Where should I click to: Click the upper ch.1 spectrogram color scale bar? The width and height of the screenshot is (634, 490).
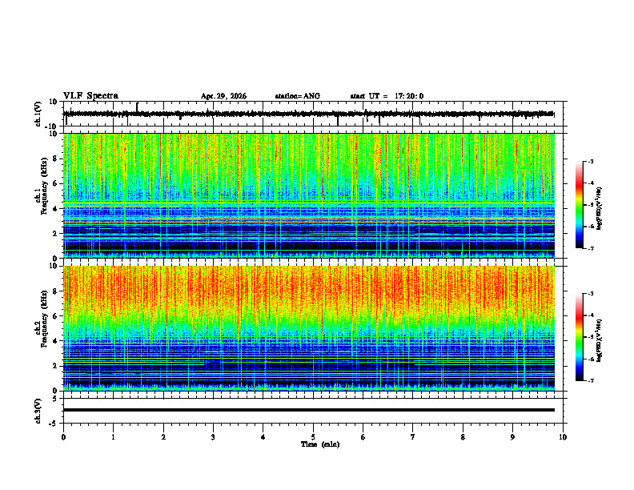[580, 205]
